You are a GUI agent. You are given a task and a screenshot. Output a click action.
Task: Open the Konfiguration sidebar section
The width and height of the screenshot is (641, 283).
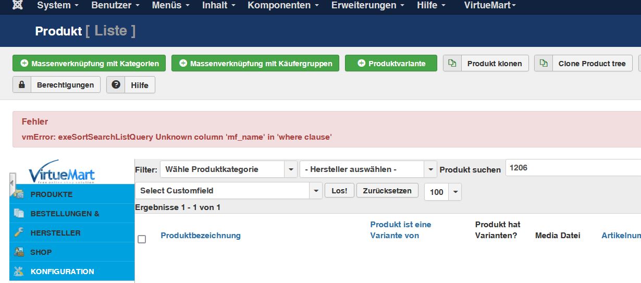(62, 272)
